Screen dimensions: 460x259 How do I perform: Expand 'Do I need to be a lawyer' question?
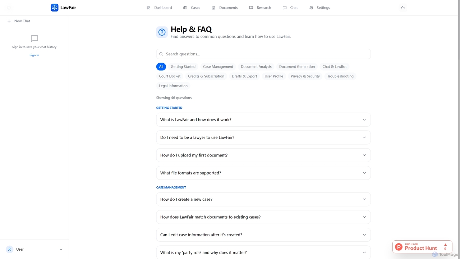(x=263, y=137)
